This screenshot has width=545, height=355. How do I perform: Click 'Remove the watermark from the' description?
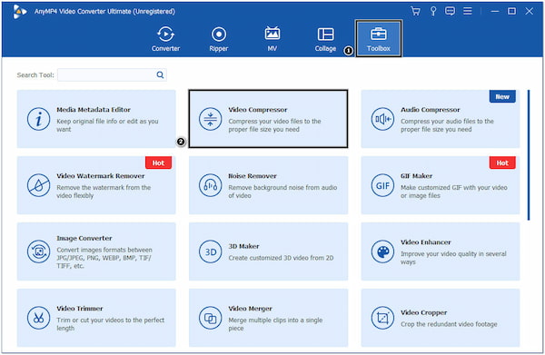coord(104,192)
